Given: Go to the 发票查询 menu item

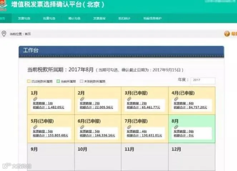Looking at the screenshot, I should coord(99,19).
